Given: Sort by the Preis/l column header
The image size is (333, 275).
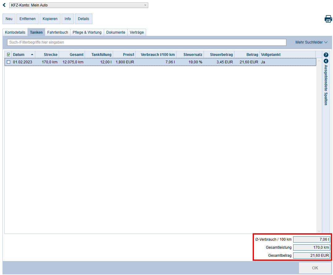Looking at the screenshot, I should click(124, 55).
